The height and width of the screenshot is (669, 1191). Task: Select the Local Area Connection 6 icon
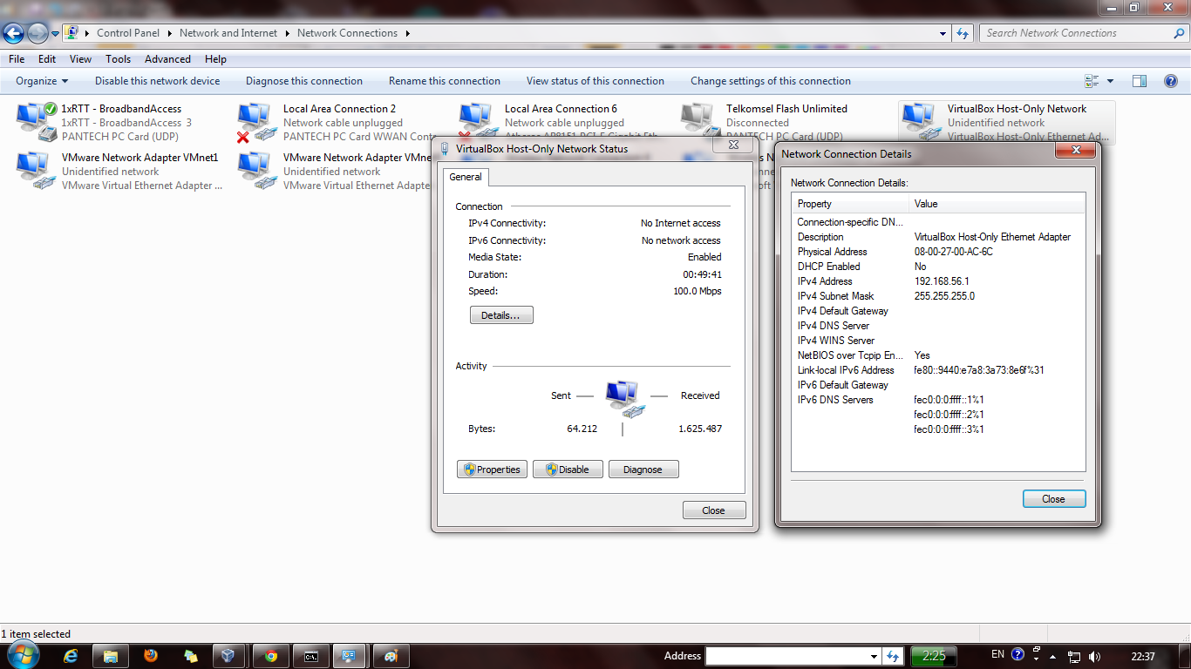point(480,120)
